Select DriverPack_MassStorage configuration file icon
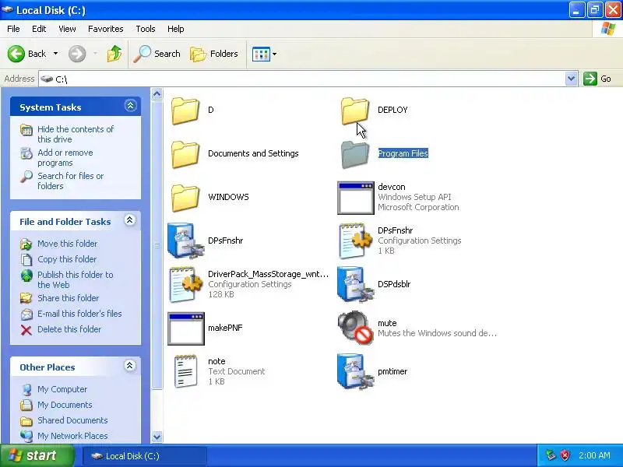This screenshot has height=467, width=623. (x=186, y=284)
